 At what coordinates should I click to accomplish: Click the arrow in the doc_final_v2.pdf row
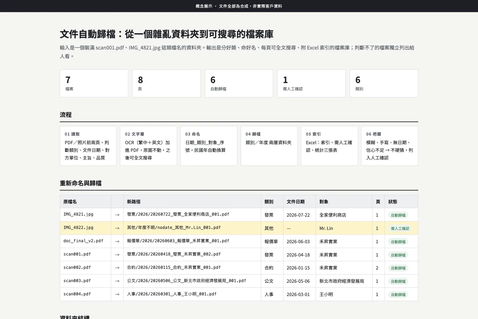(117, 242)
